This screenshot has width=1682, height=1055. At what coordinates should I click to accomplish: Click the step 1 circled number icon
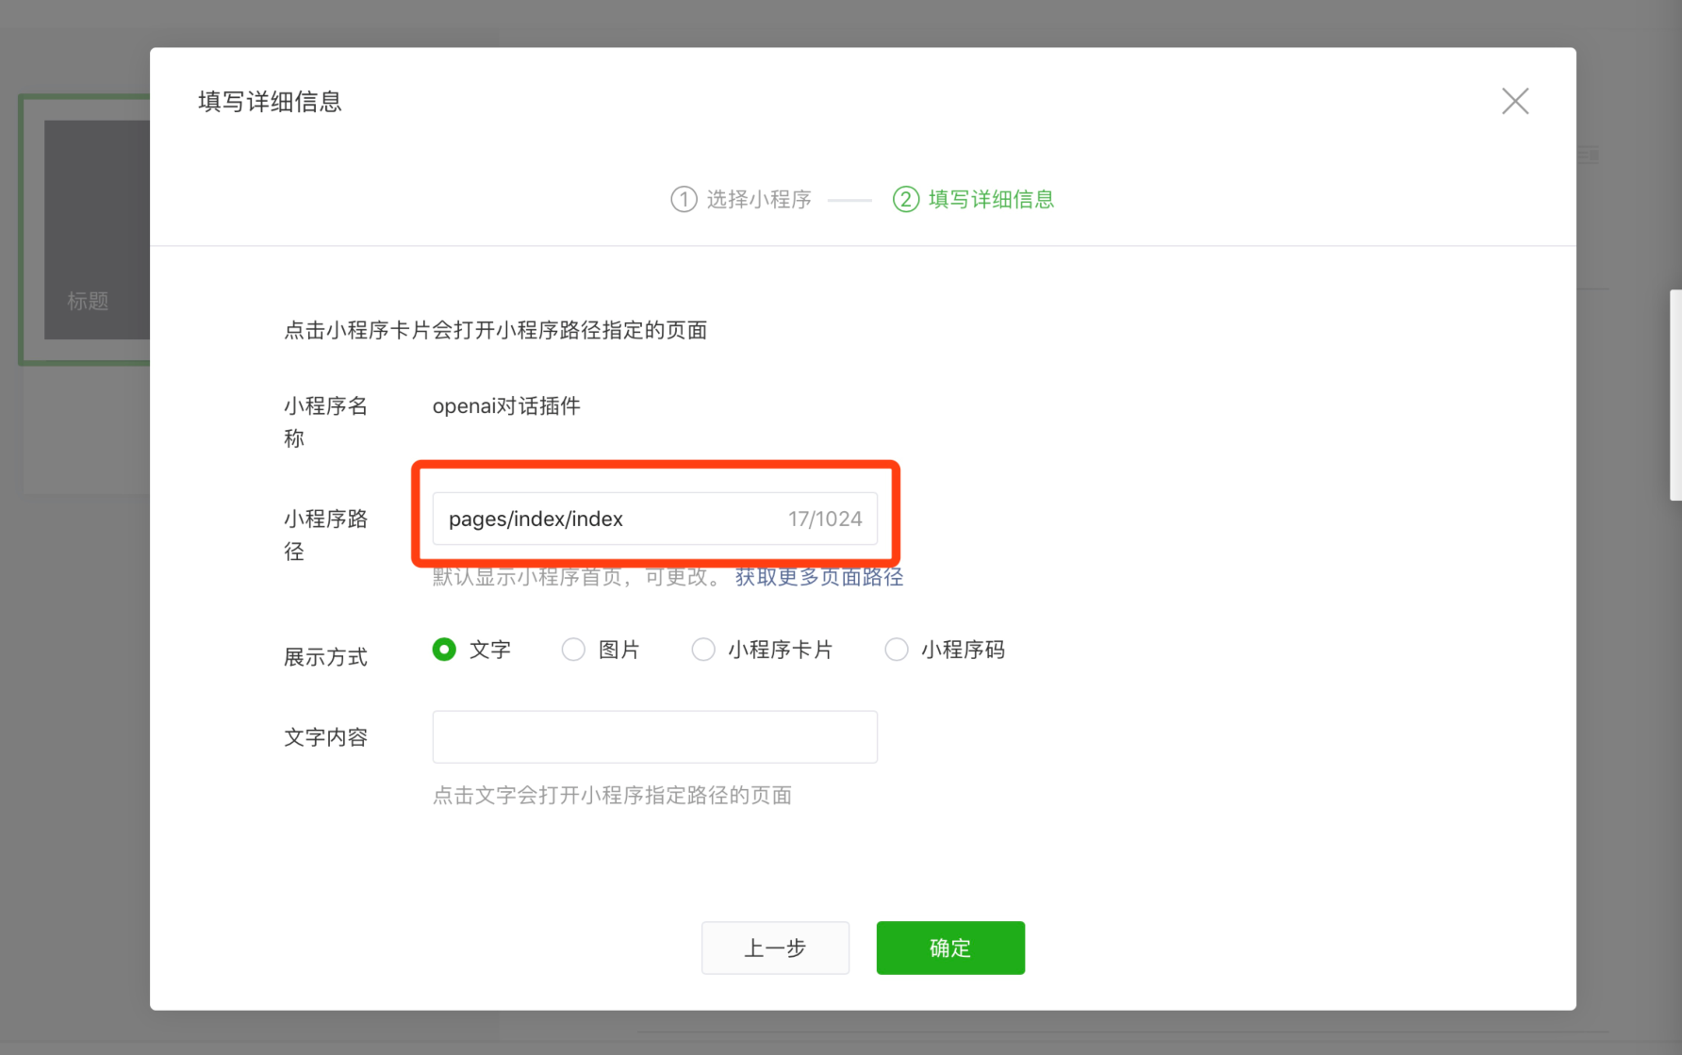pyautogui.click(x=684, y=200)
